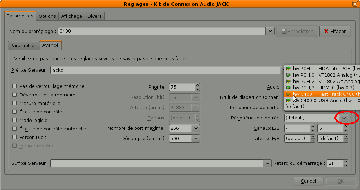
Task: Decrease the Priorité spinner value
Action: click(197, 89)
